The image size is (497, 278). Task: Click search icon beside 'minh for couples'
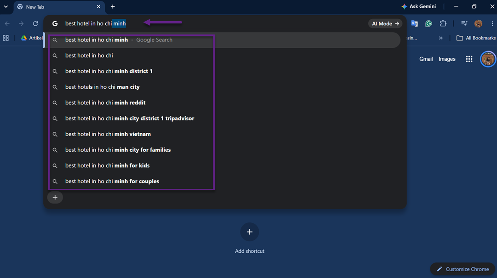55,182
